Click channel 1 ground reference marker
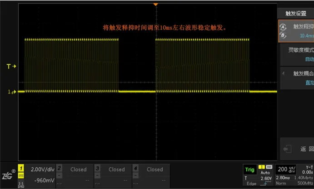314x189 pixels. click(12, 92)
